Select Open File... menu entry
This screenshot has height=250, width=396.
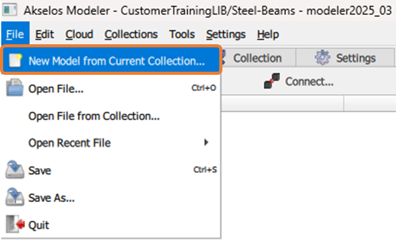111,89
